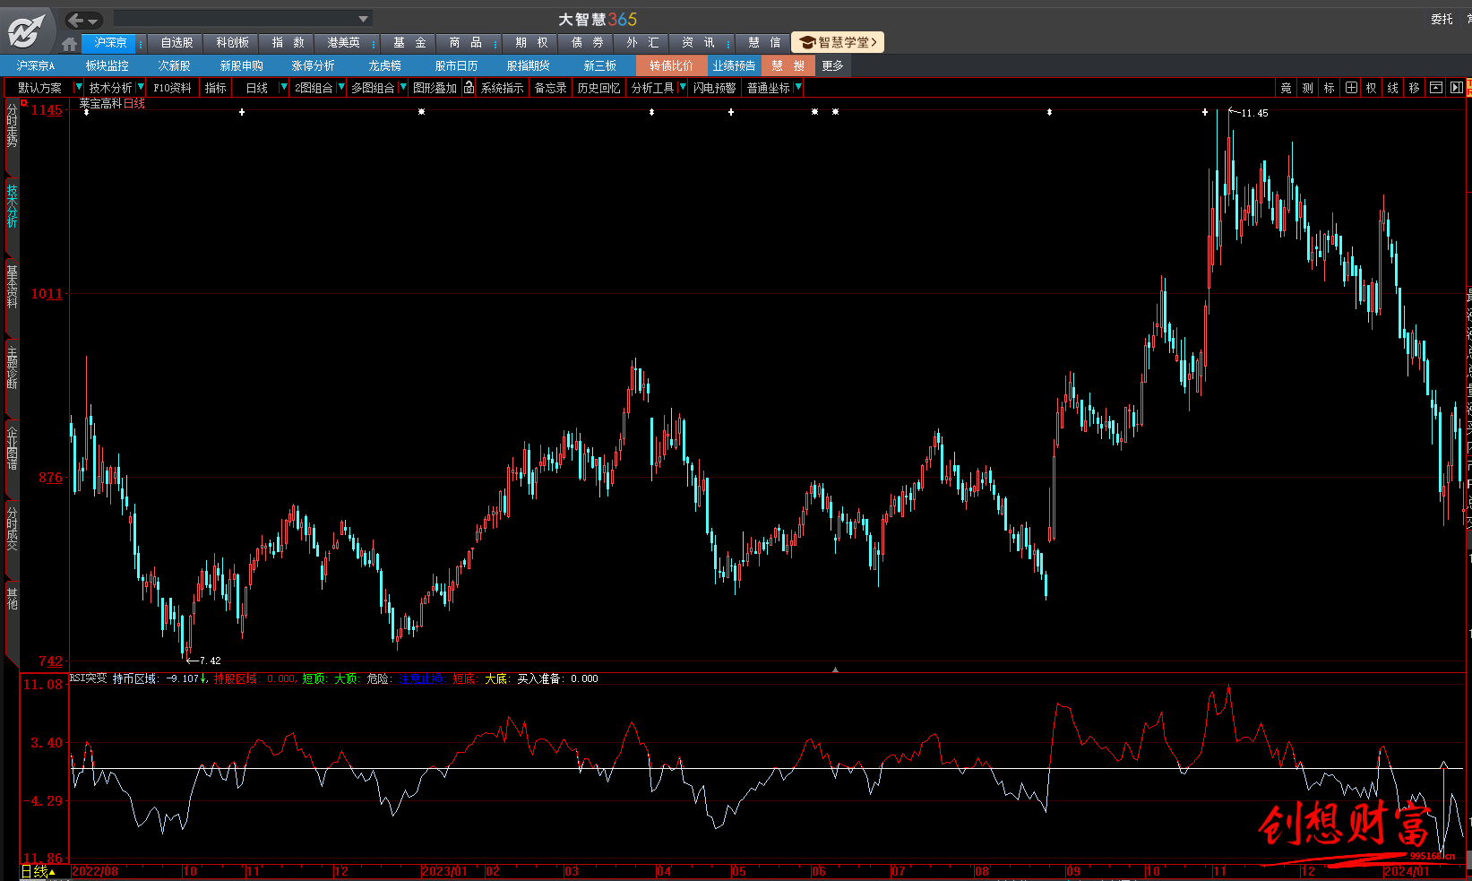Image resolution: width=1472 pixels, height=881 pixels.
Task: Toggle the 移 move chart tool
Action: (1414, 88)
